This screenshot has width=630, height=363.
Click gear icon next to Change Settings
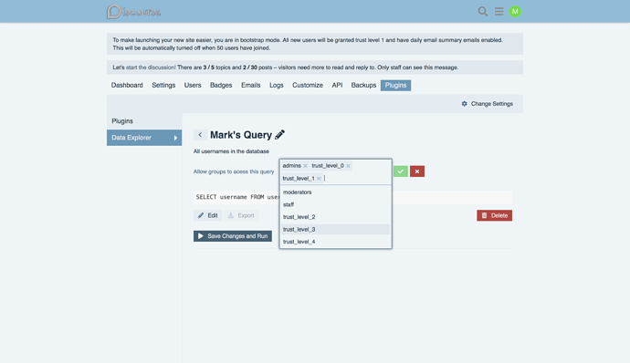coord(465,104)
